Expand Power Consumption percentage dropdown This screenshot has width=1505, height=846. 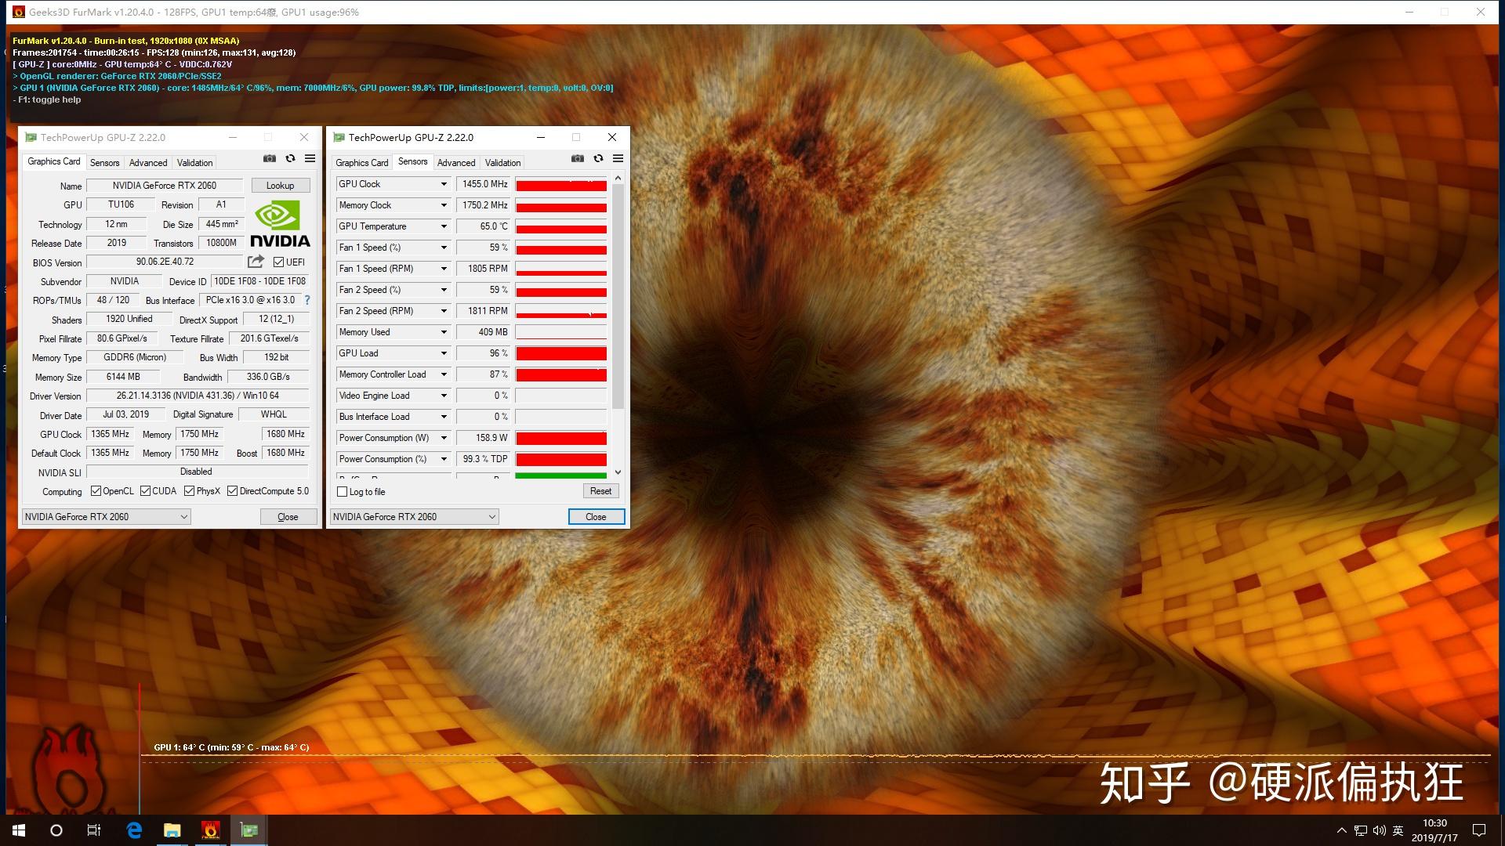pos(442,458)
